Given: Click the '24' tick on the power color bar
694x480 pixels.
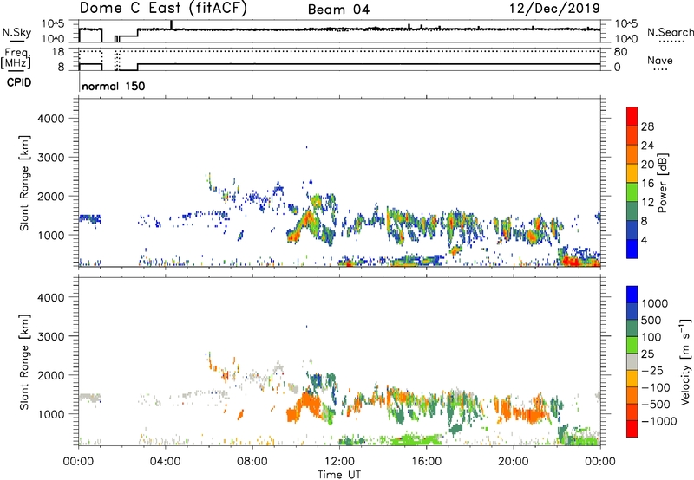Looking at the screenshot, I should 647,146.
